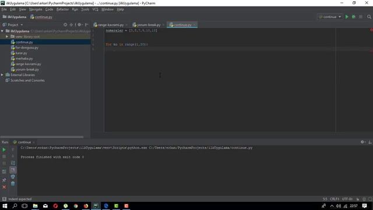Screen dimensions: 373x210
Task: Click the CRLF line separator in the status bar
Action: tap(335, 199)
